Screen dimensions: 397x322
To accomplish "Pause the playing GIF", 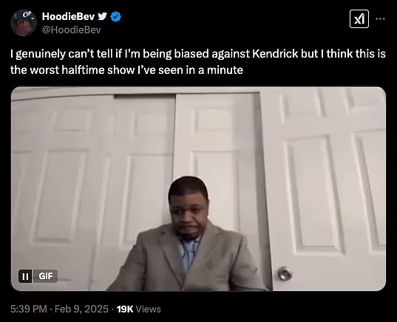I will [25, 276].
